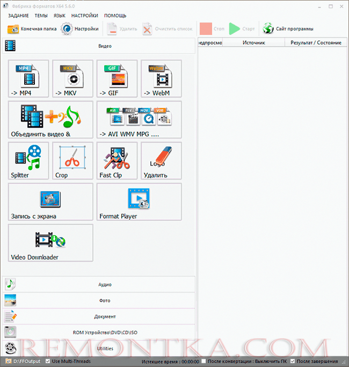Open the ЯЗЫК menu
This screenshot has height=367, width=349.
60,16
